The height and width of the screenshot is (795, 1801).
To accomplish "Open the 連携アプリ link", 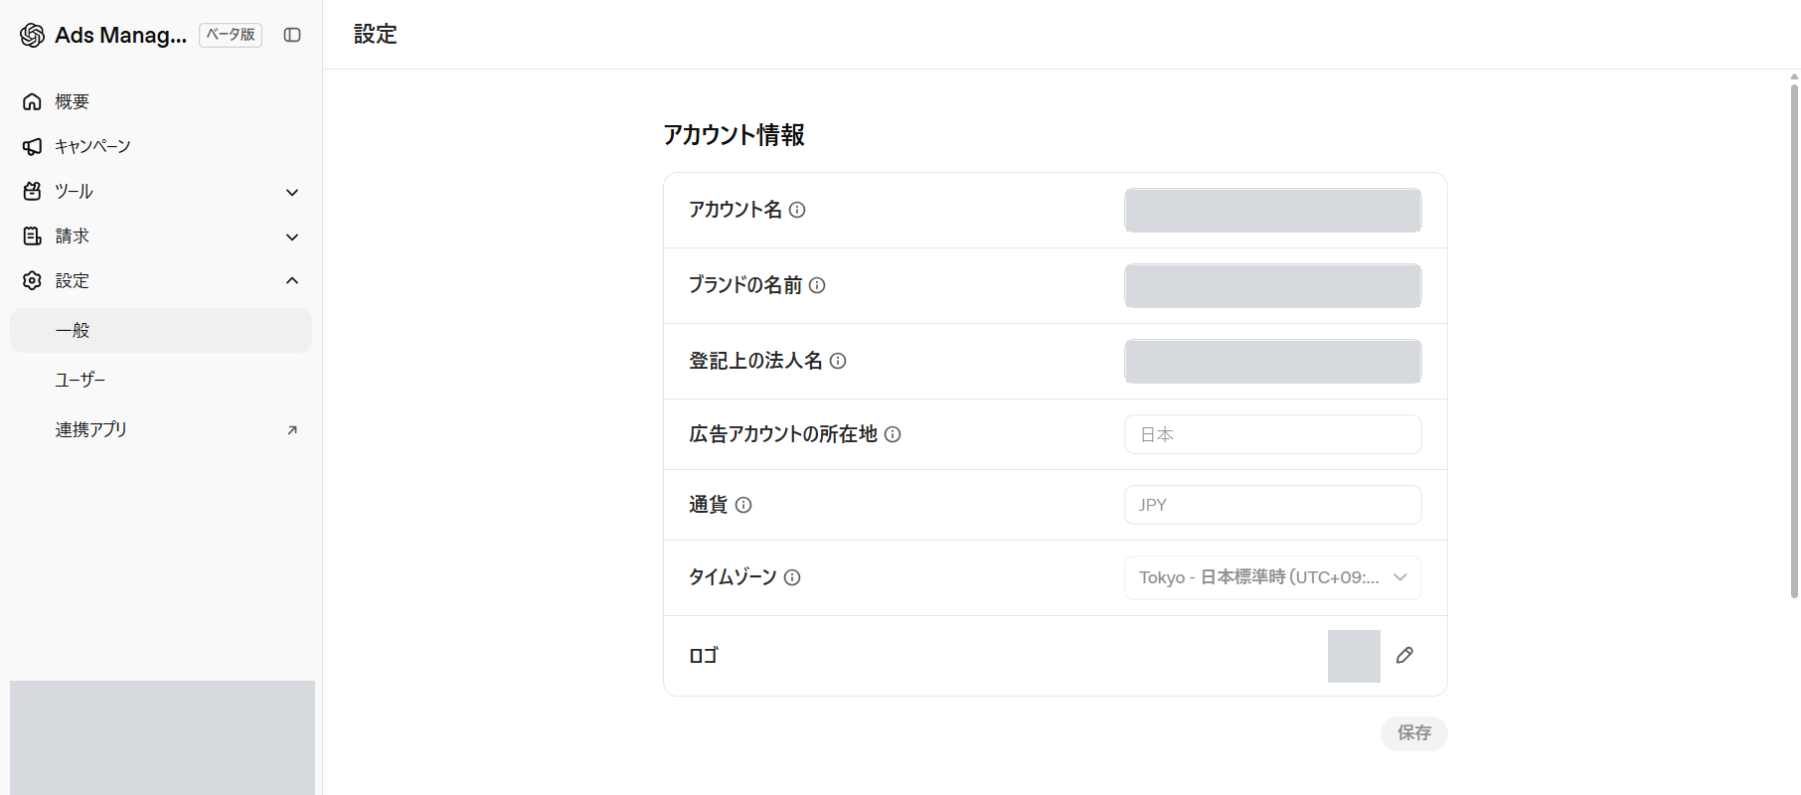I will tap(161, 429).
